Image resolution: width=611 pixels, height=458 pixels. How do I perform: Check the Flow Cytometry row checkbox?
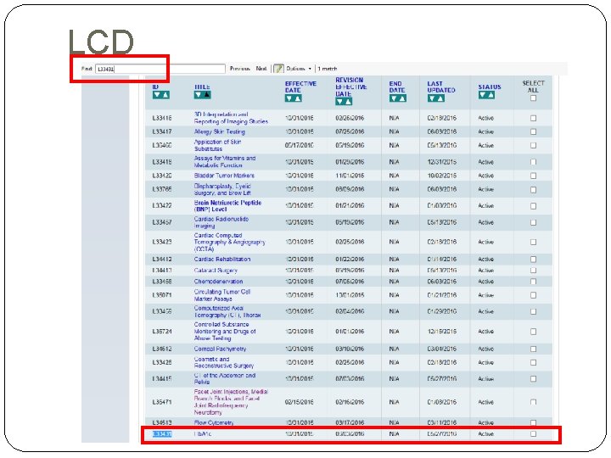coord(533,422)
